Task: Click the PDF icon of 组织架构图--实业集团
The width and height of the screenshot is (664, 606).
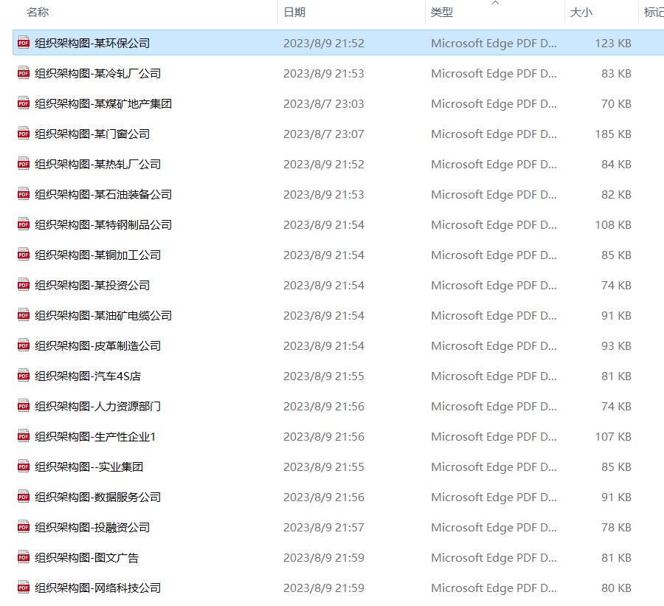Action: 24,466
